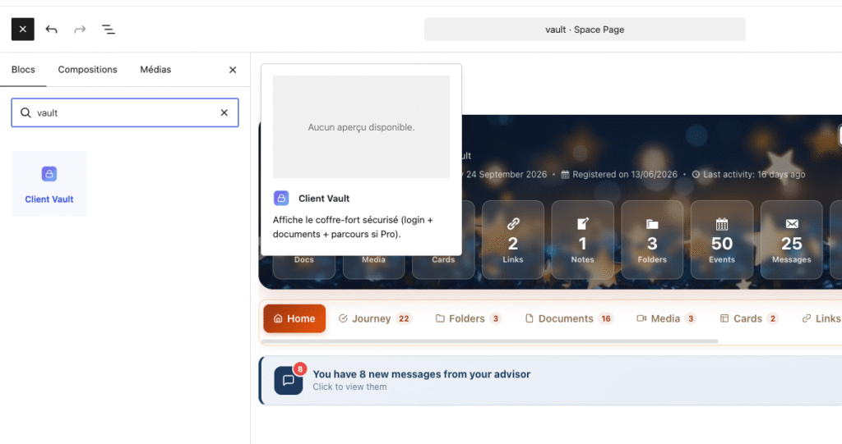The width and height of the screenshot is (842, 444).
Task: Click the chain link icon on Links card
Action: pos(513,223)
